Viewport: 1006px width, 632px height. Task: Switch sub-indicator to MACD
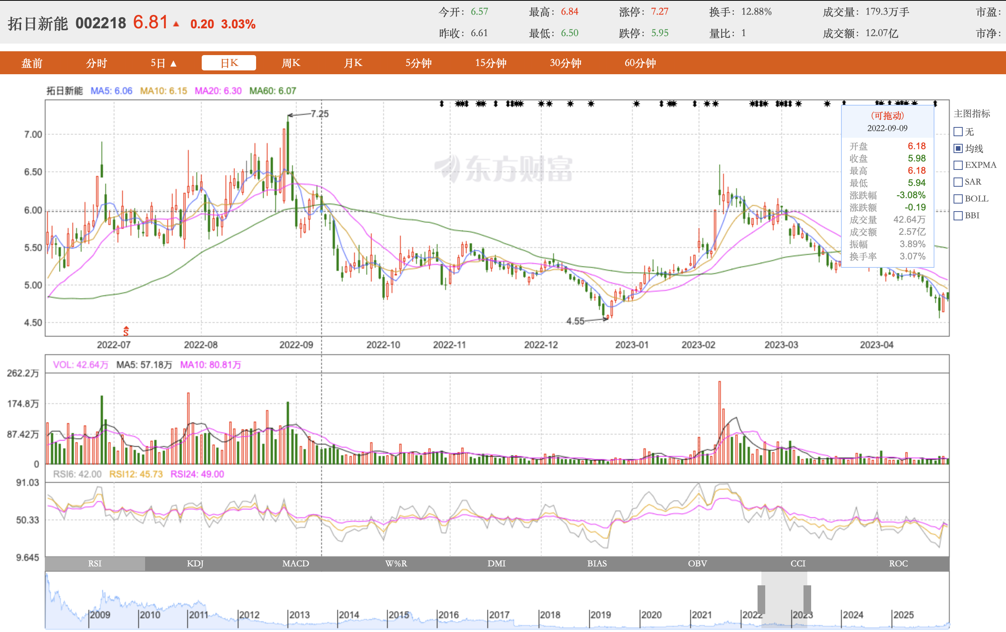(296, 563)
